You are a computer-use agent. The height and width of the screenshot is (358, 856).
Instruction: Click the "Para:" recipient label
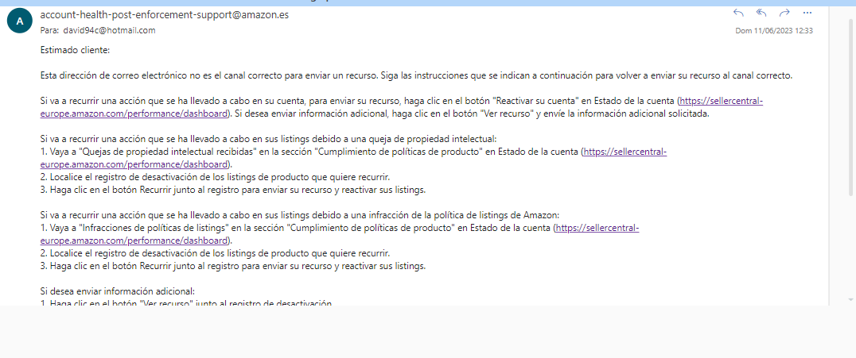(x=49, y=30)
